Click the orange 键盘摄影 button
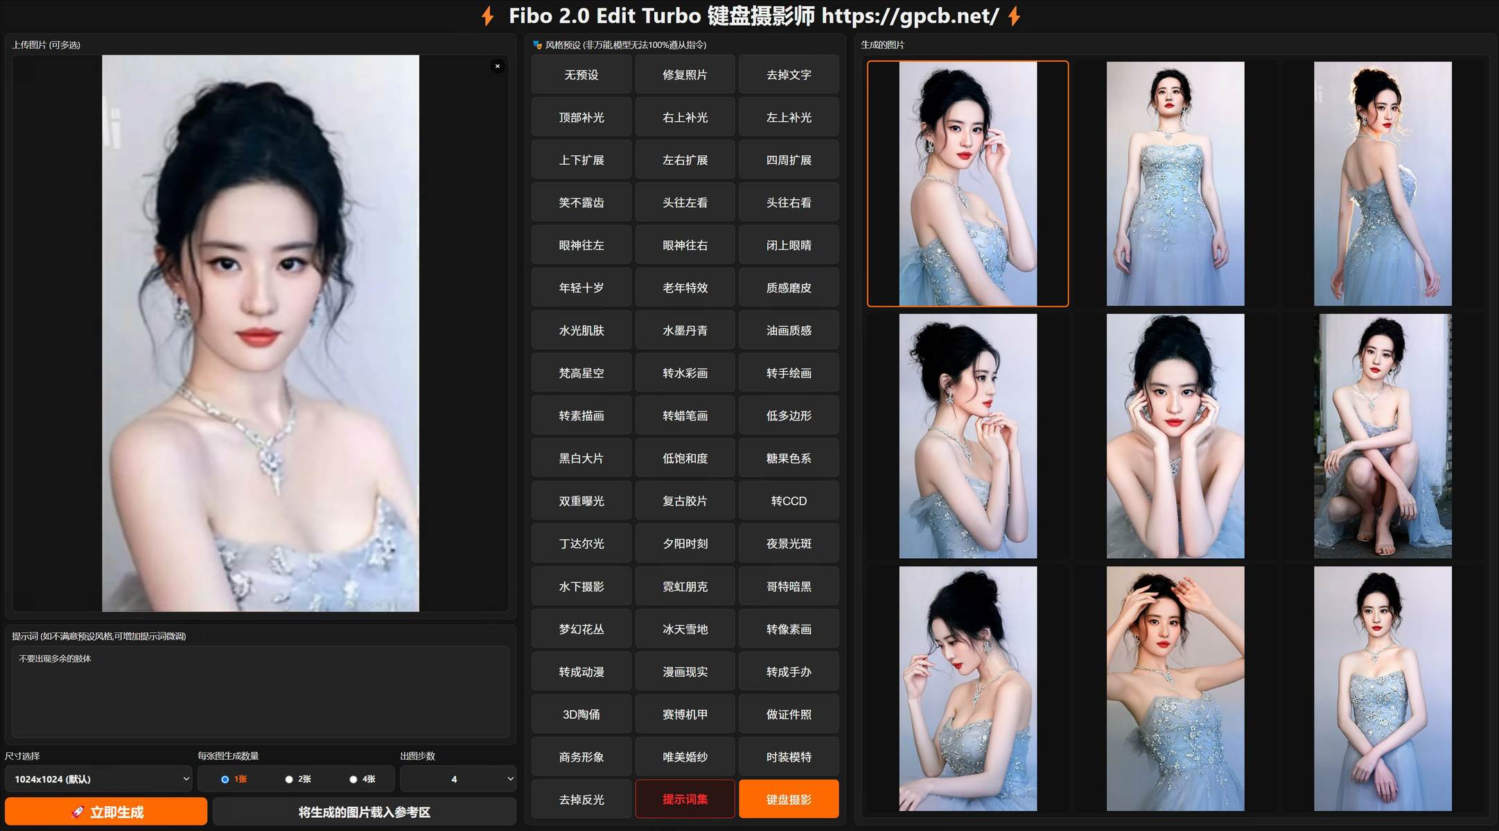 789,800
